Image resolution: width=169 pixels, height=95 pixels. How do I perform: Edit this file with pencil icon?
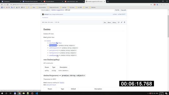pos(121,22)
